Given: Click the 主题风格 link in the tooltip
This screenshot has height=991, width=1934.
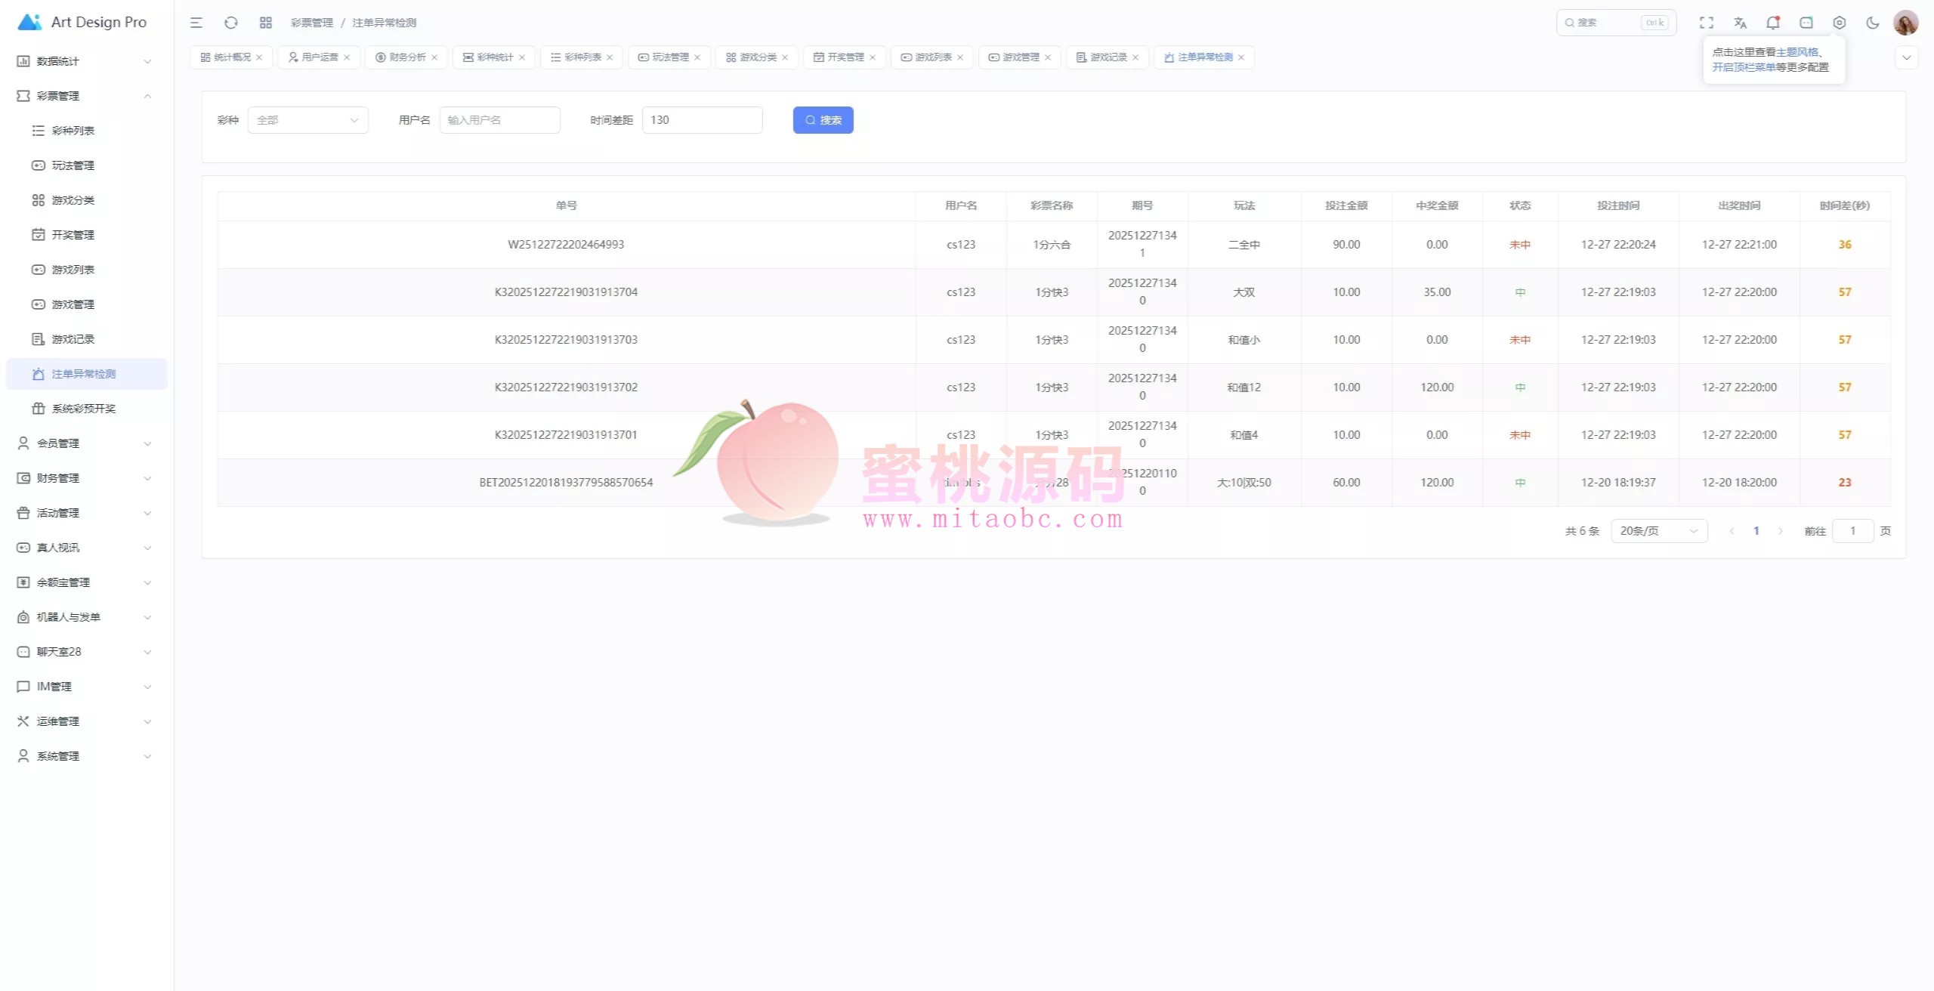Looking at the screenshot, I should (x=1797, y=52).
